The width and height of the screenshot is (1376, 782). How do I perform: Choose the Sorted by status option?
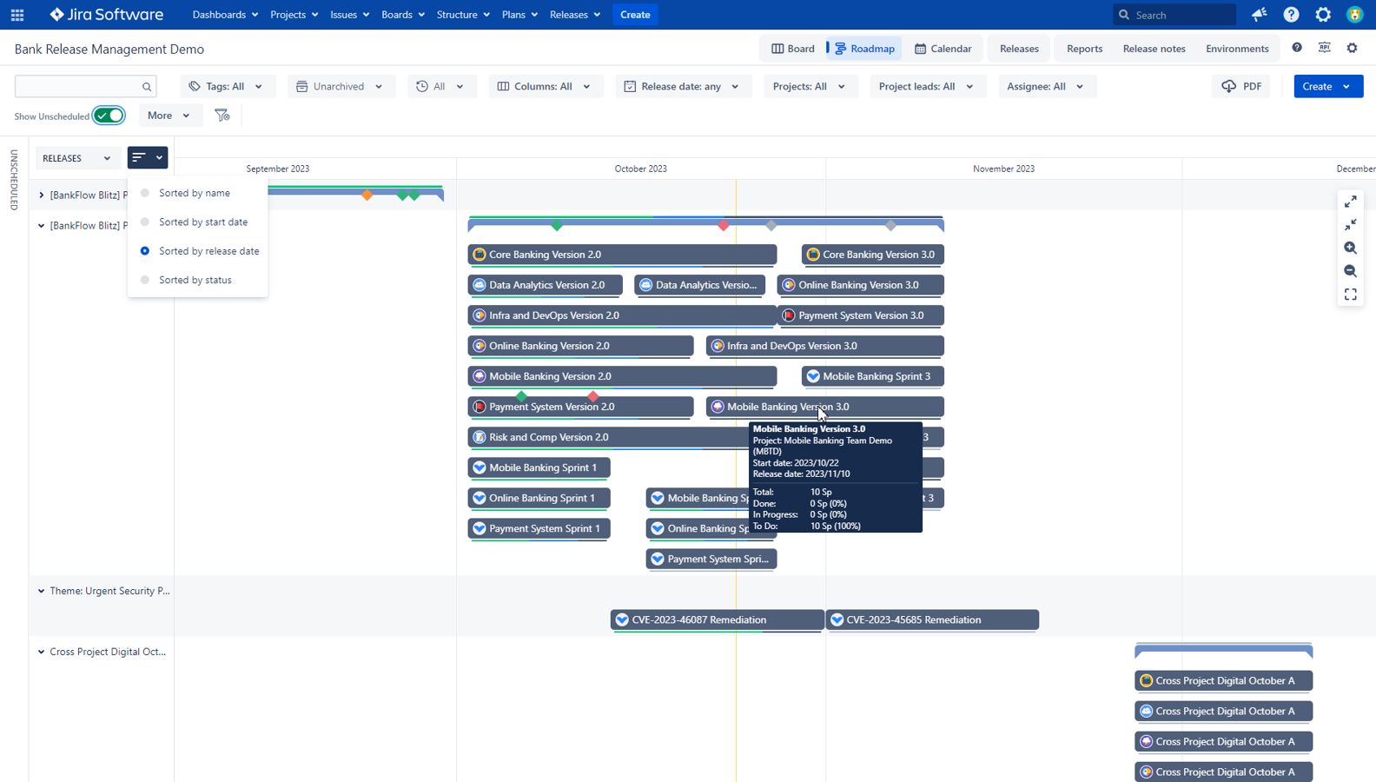(x=195, y=280)
